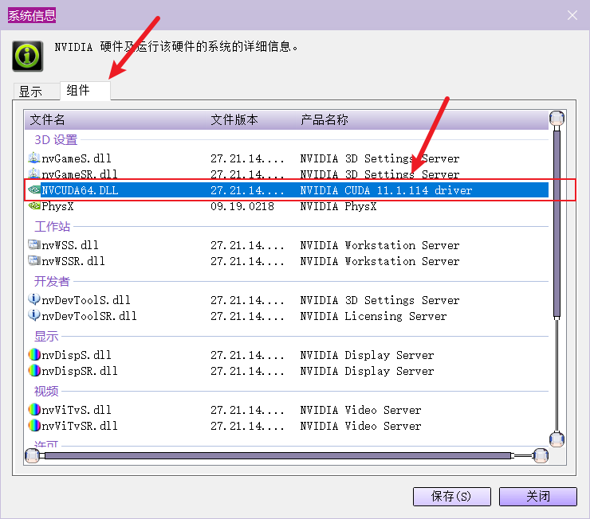Select the nvWSS.dll file name
The height and width of the screenshot is (519, 590).
click(70, 245)
